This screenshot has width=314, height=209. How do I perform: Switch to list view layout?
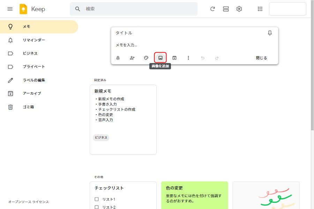point(226,9)
